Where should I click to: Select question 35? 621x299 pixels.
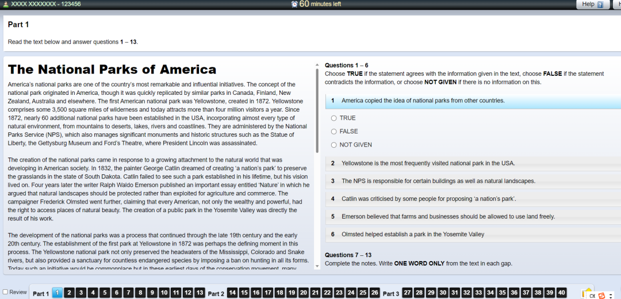pyautogui.click(x=503, y=293)
